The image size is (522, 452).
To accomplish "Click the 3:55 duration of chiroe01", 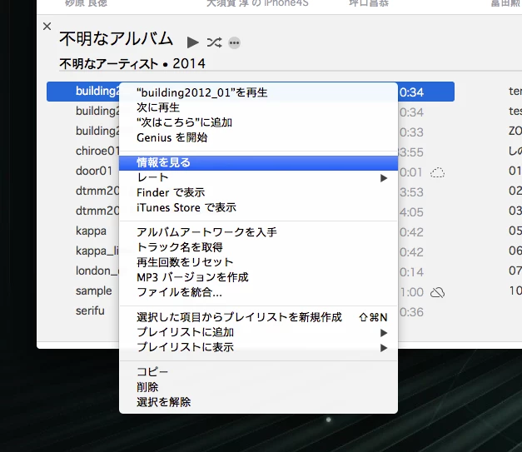I will pyautogui.click(x=411, y=152).
